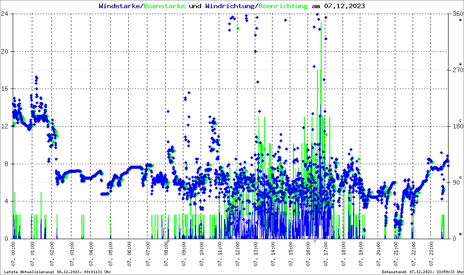Screen dimensions: 464x275
Task: Click the 'O' compass label beside 90
Action: tap(460, 177)
